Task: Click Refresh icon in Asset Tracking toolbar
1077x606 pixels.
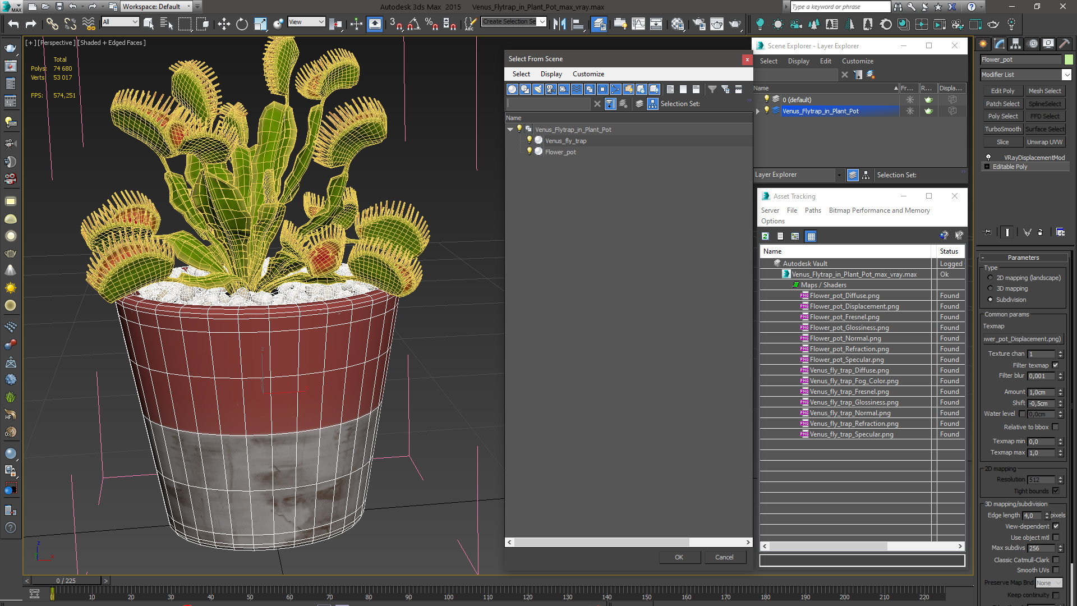Action: 765,236
